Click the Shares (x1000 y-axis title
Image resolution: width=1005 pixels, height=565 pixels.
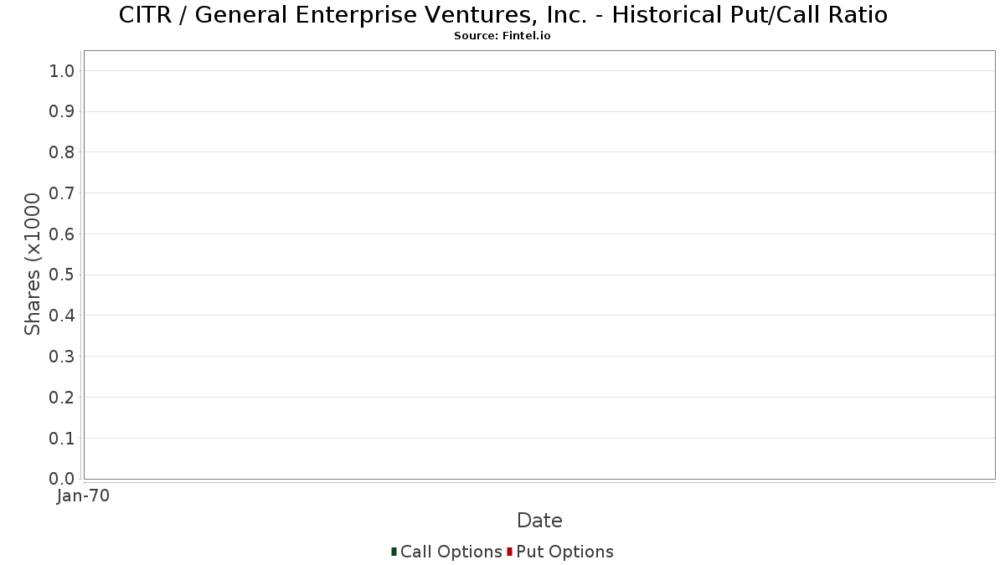pyautogui.click(x=33, y=264)
